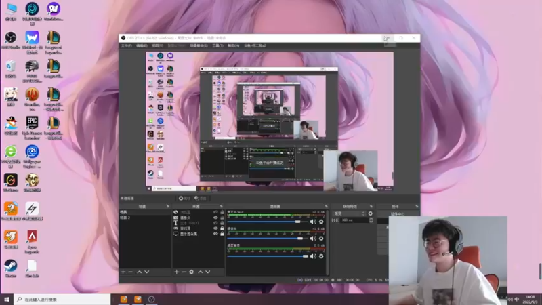Remove selected scene with minus icon
Image resolution: width=542 pixels, height=305 pixels.
tap(130, 272)
